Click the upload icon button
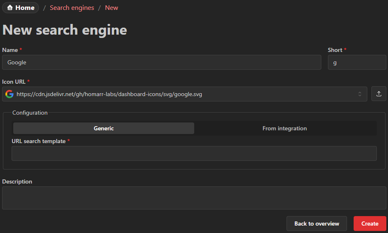Viewport: 388px width, 233px height. coord(378,94)
